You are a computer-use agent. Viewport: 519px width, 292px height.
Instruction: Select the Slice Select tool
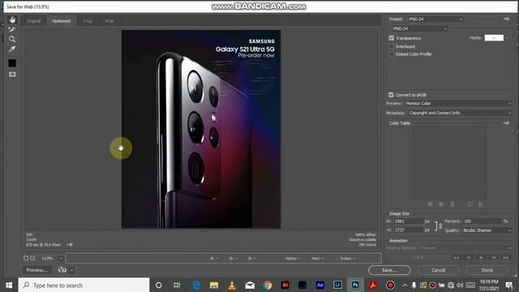point(12,29)
